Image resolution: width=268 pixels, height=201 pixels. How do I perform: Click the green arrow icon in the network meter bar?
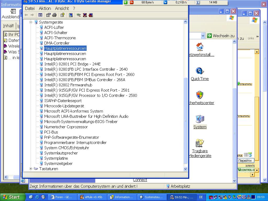[126, 2]
